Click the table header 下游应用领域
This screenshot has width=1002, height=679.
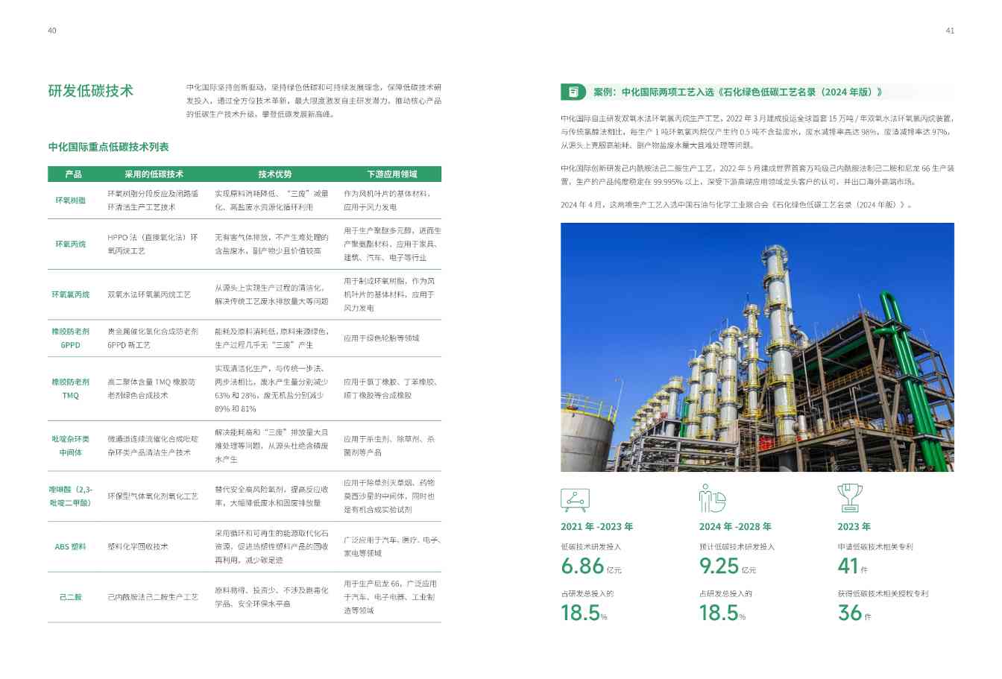pyautogui.click(x=392, y=174)
